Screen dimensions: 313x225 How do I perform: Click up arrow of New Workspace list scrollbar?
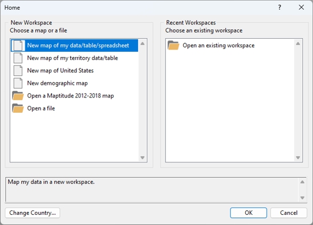click(143, 43)
